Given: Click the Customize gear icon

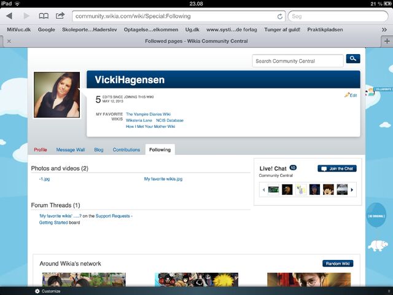Looking at the screenshot, I should pyautogui.click(x=37, y=291).
